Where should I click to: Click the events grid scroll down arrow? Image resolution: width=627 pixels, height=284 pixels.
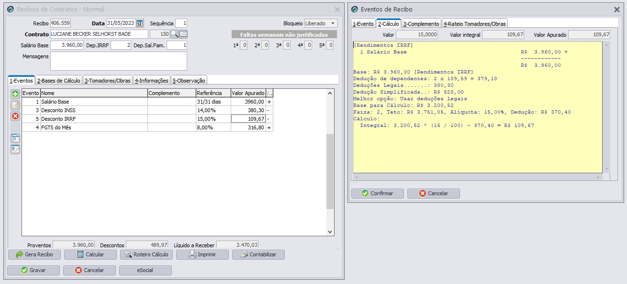pyautogui.click(x=330, y=231)
